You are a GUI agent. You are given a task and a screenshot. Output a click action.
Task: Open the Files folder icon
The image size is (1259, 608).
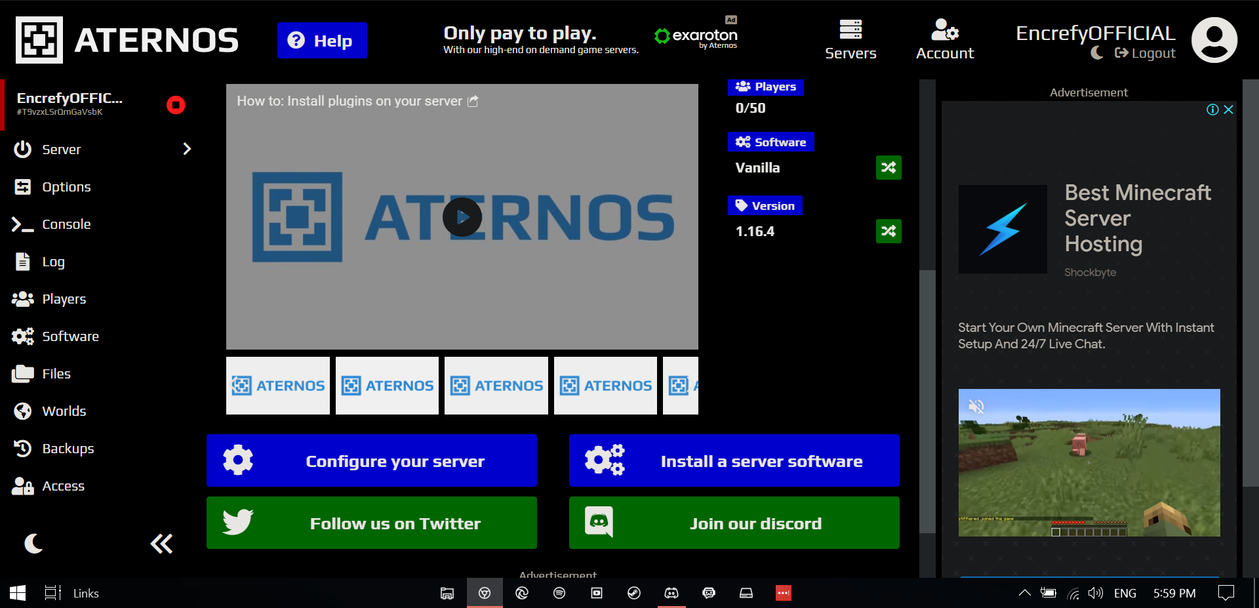pos(23,374)
